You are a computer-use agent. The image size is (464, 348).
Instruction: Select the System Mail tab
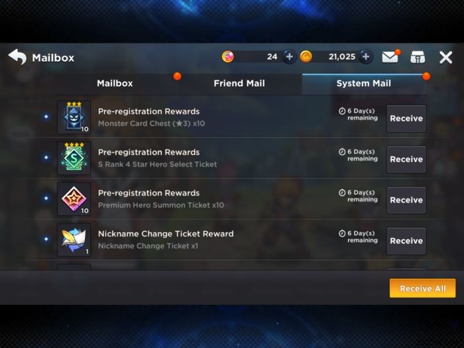tap(364, 84)
